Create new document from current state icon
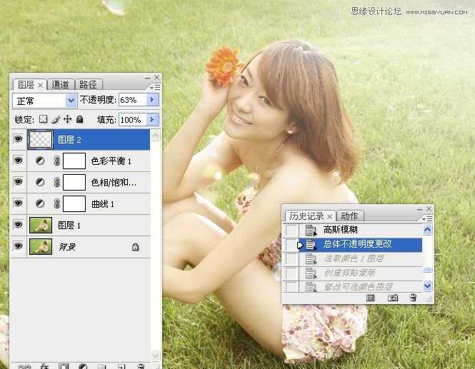The height and width of the screenshot is (369, 475). (371, 298)
